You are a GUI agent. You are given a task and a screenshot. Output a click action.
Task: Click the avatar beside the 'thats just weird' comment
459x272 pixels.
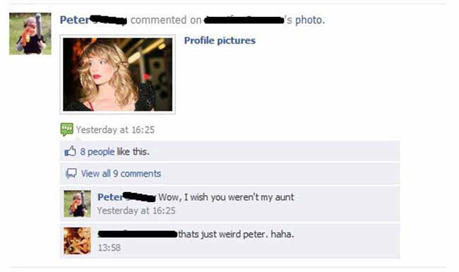coord(77,241)
